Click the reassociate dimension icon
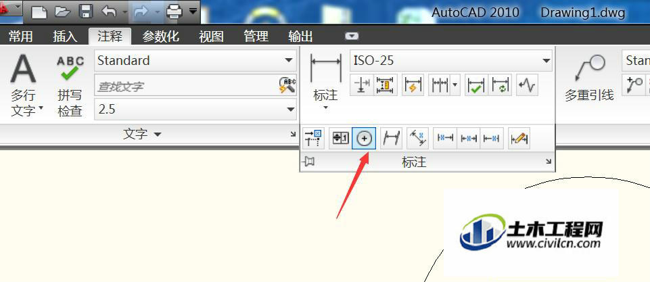This screenshot has width=650, height=282. coord(313,139)
